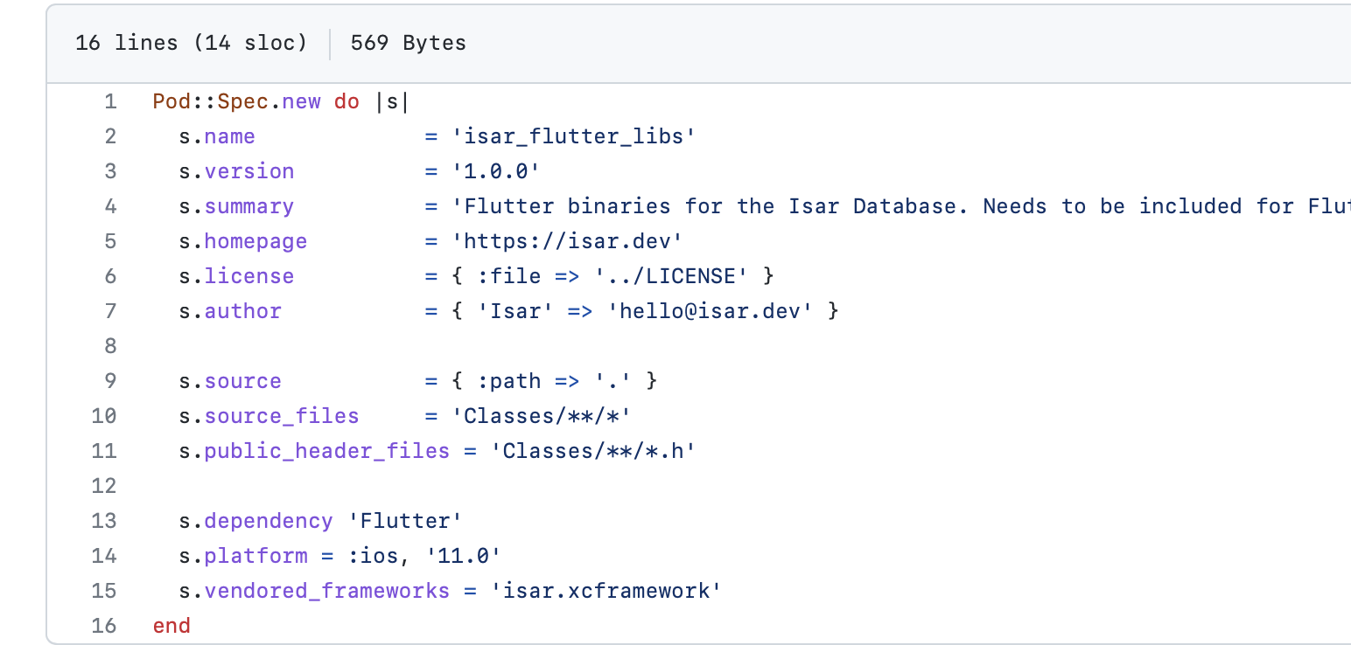Click the 'isar_flutter_libs' string value
The height and width of the screenshot is (645, 1351).
click(x=574, y=136)
